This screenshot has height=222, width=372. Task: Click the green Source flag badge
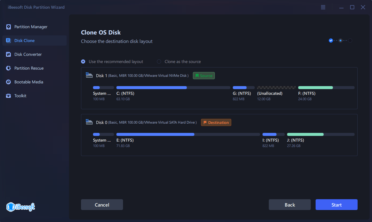point(204,76)
